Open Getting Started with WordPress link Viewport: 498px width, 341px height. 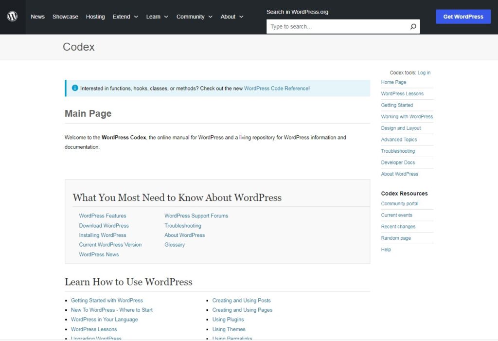[107, 300]
